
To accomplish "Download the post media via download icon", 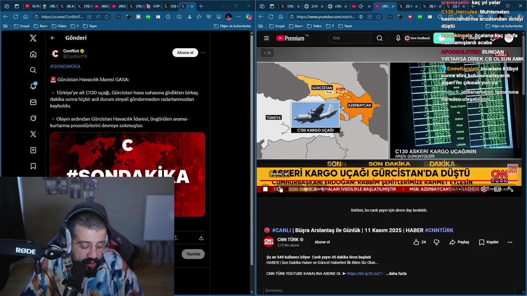I will point(201,238).
